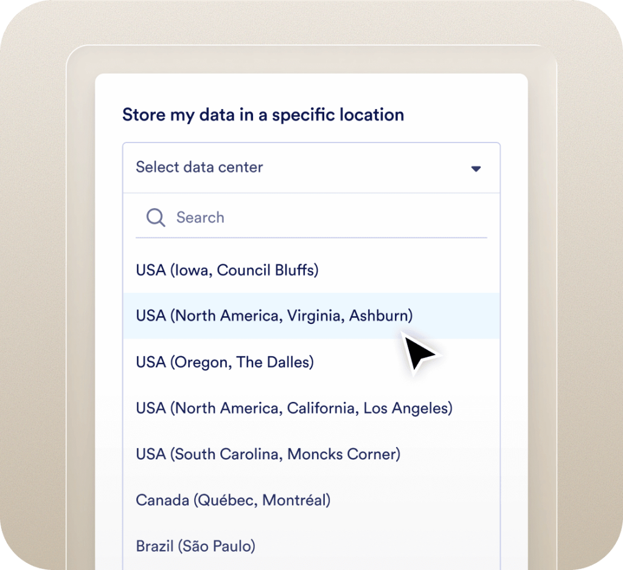Click the magnifying glass search icon

click(155, 217)
